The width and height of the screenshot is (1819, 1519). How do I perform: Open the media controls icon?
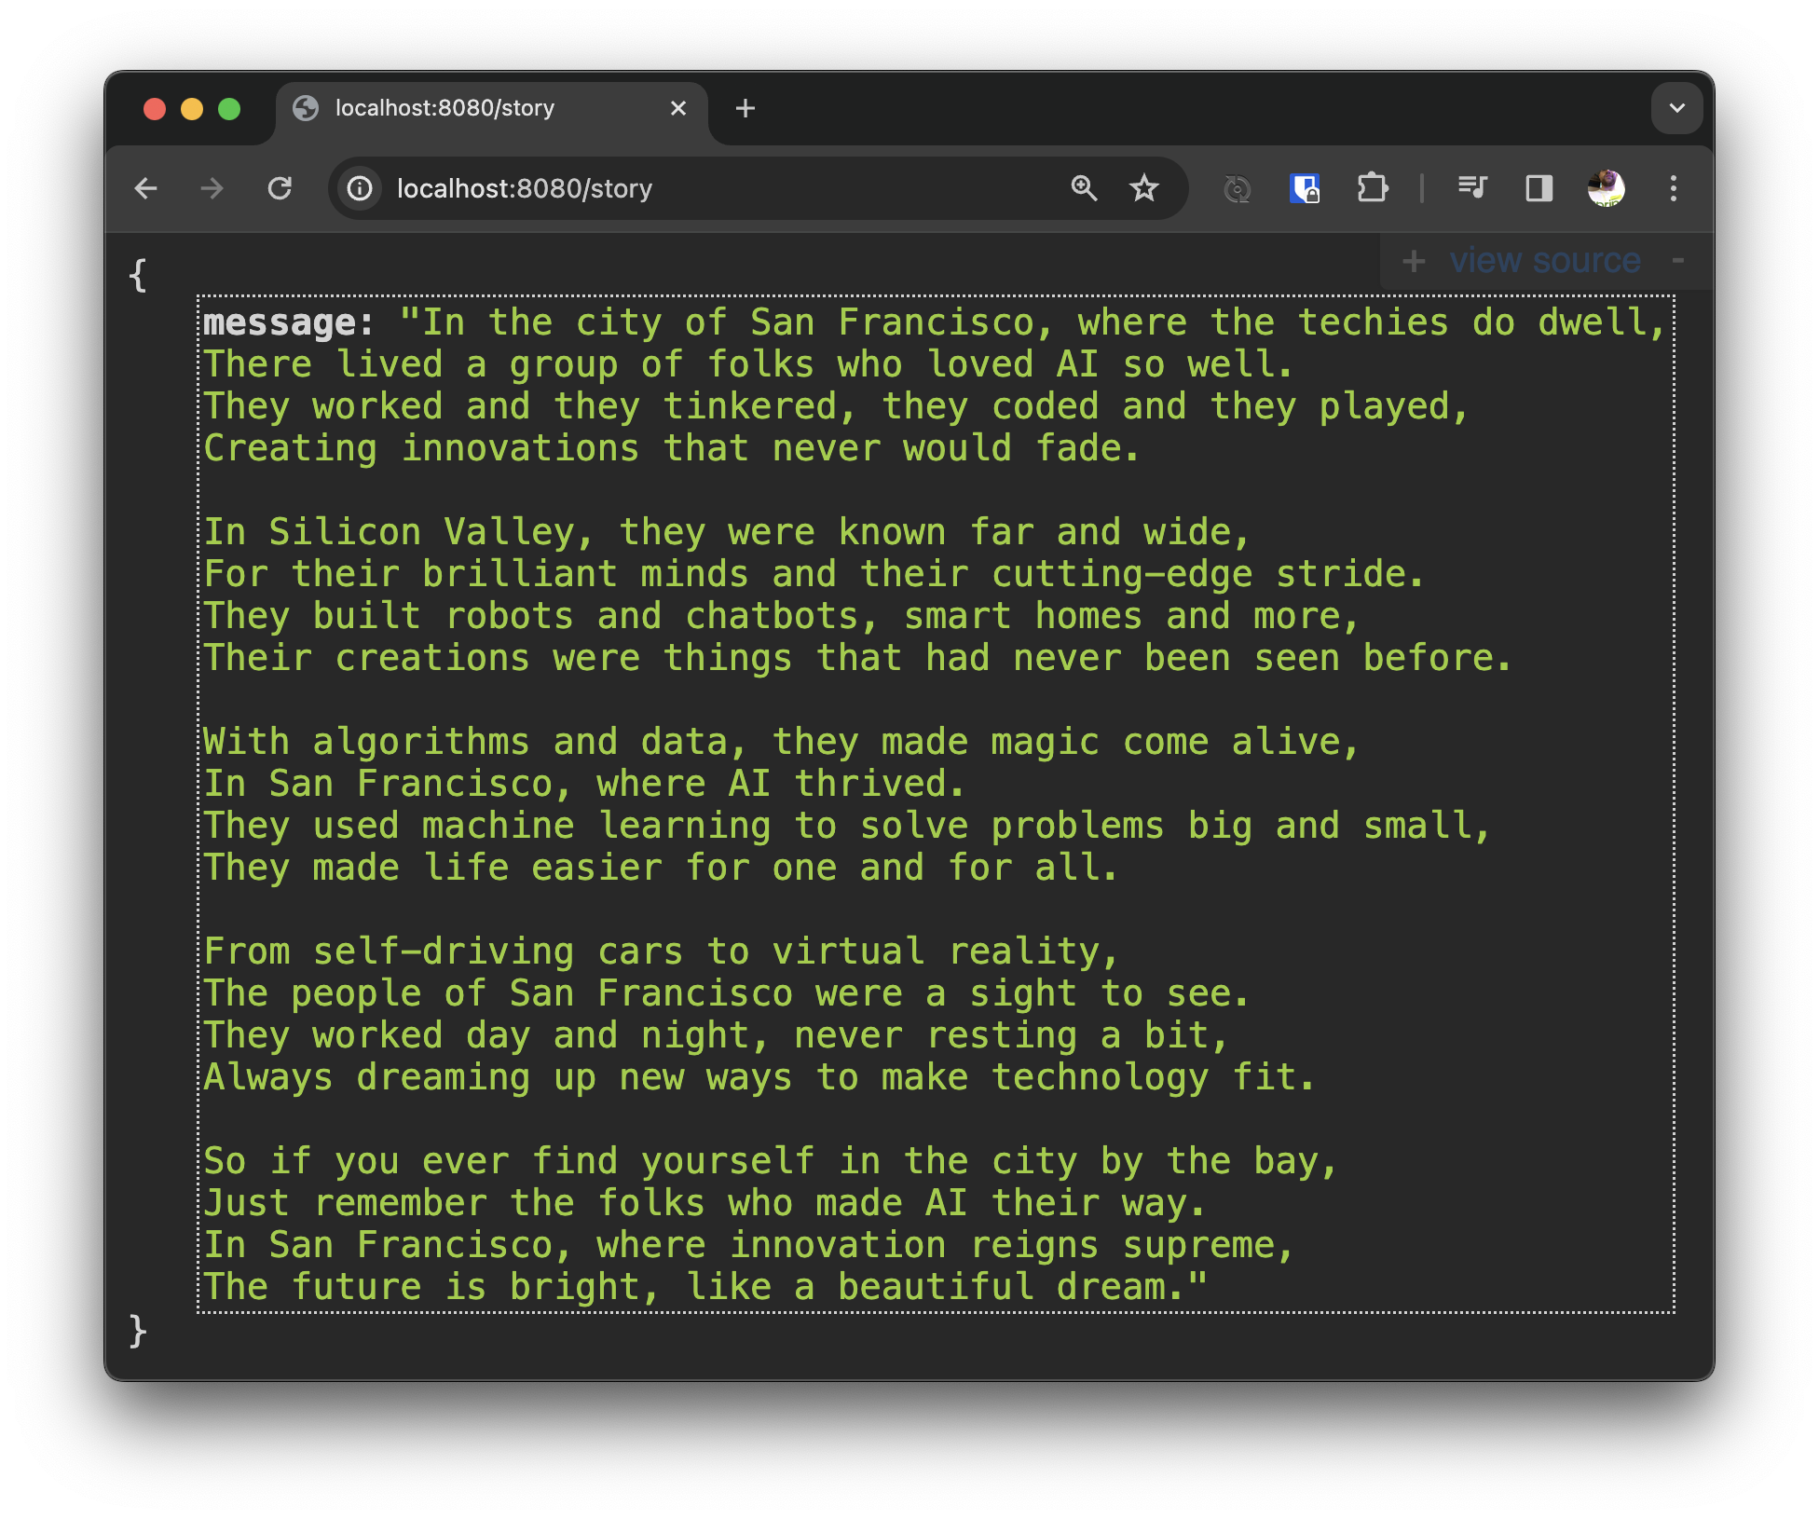pyautogui.click(x=1472, y=189)
